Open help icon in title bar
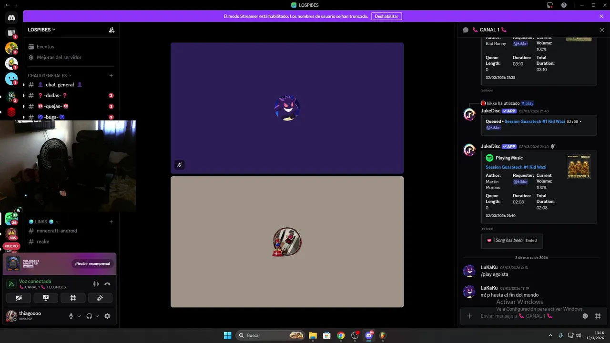The width and height of the screenshot is (610, 343). tap(564, 5)
